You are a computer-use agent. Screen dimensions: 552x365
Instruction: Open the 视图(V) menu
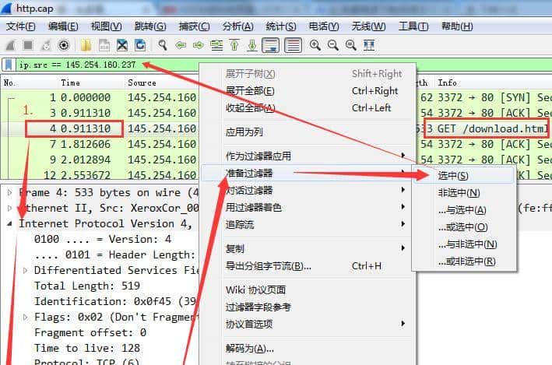[107, 26]
